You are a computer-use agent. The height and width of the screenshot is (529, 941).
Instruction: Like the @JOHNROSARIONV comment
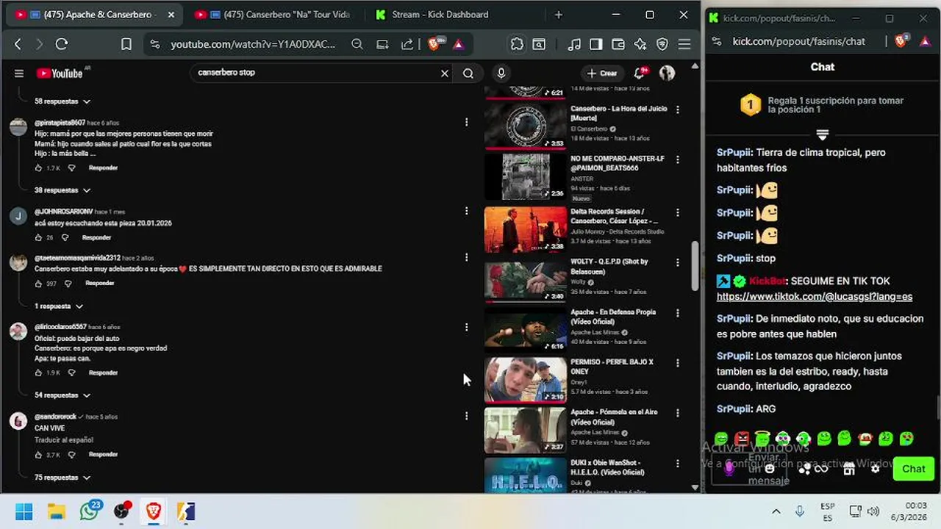pyautogui.click(x=38, y=238)
